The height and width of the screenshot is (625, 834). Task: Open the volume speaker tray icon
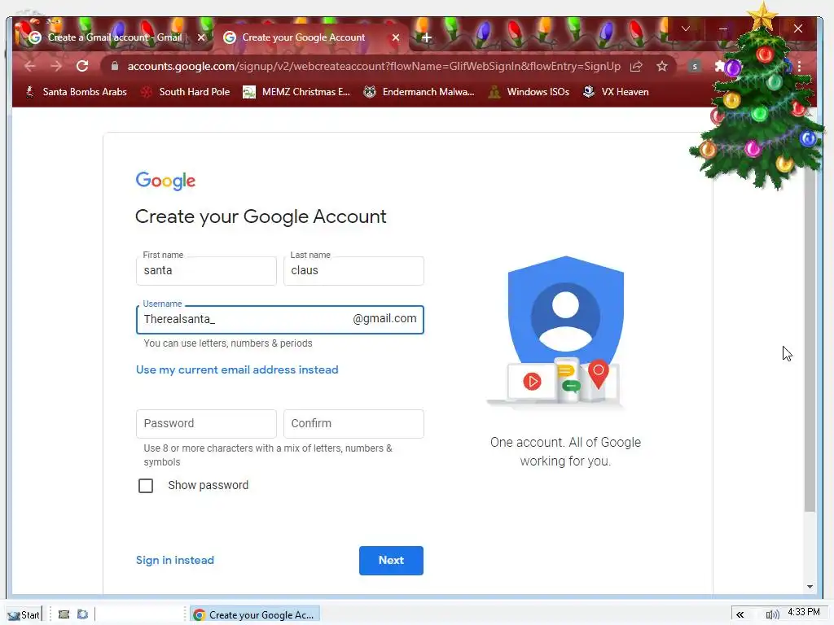click(x=772, y=615)
